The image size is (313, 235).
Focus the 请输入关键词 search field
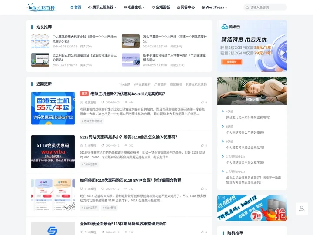point(265,7)
